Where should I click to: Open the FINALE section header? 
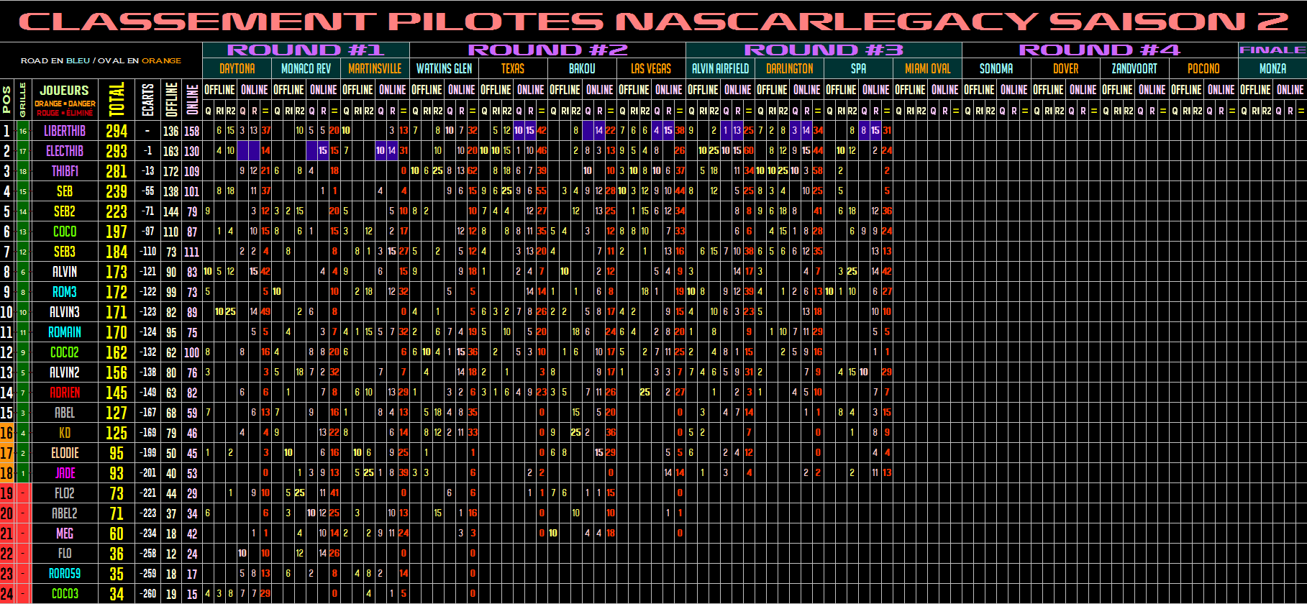pyautogui.click(x=1272, y=50)
